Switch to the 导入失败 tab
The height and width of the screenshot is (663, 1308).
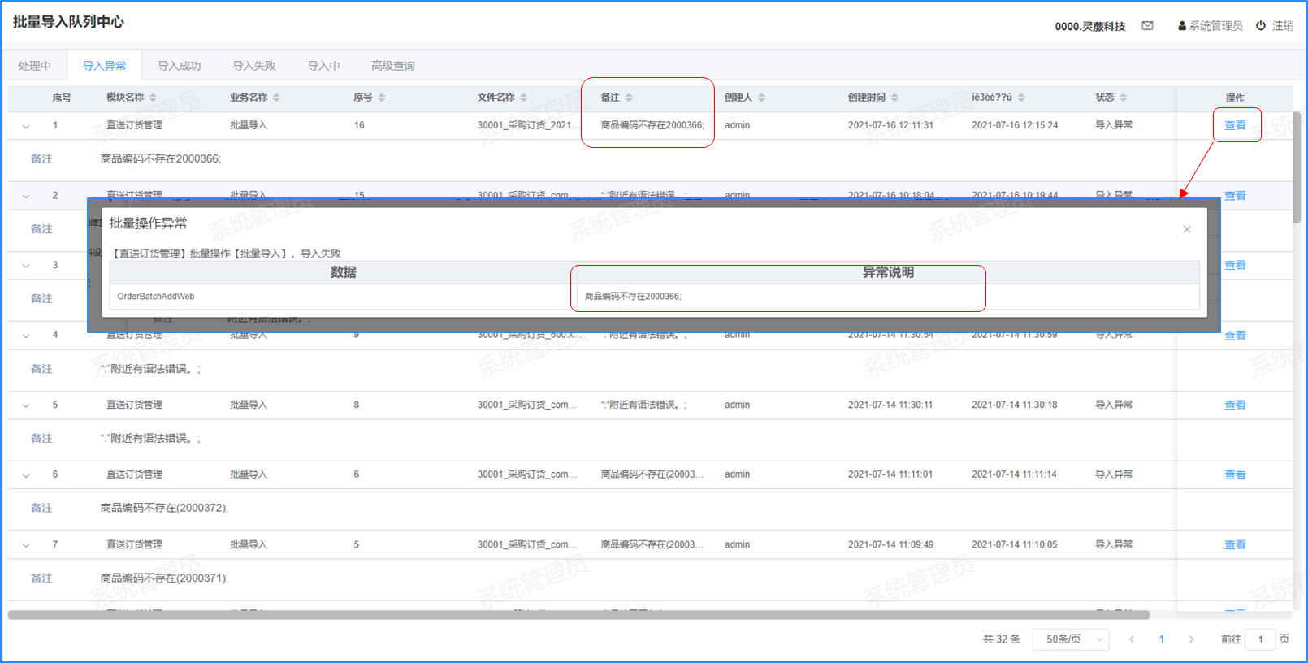click(254, 66)
